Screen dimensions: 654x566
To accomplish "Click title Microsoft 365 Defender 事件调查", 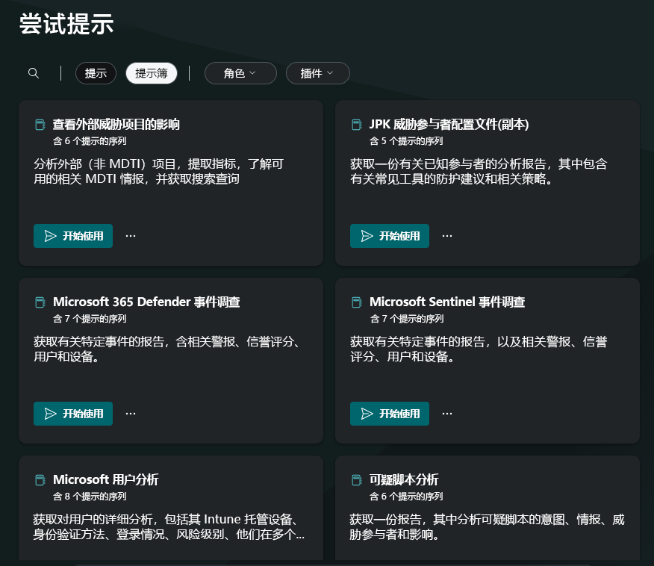I will click(146, 302).
